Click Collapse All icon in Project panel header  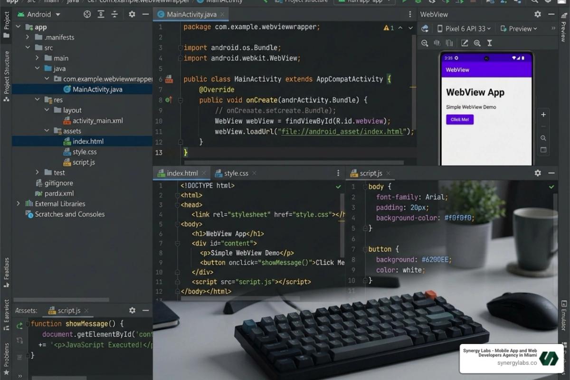pyautogui.click(x=114, y=14)
